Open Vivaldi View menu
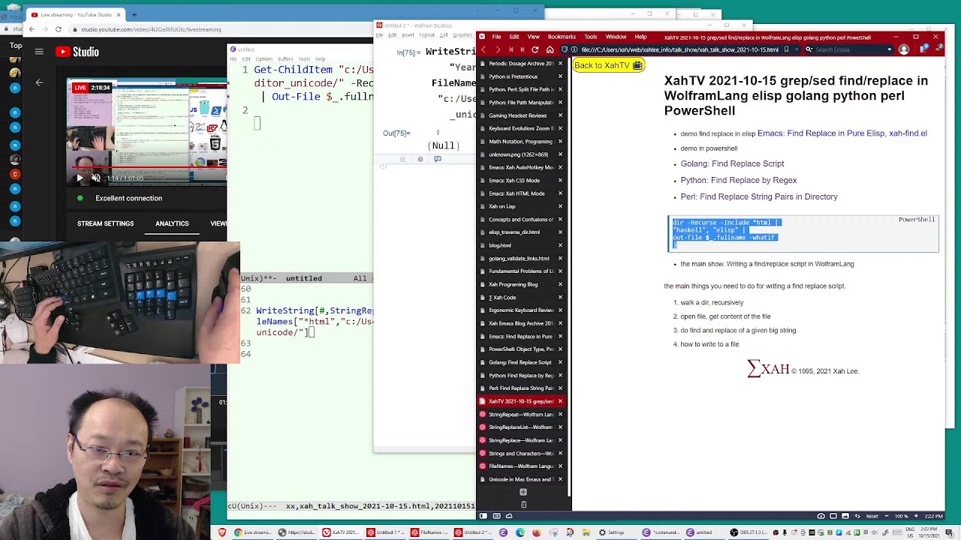 533,37
